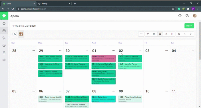Open options menu for day 02

(x=140, y=51)
